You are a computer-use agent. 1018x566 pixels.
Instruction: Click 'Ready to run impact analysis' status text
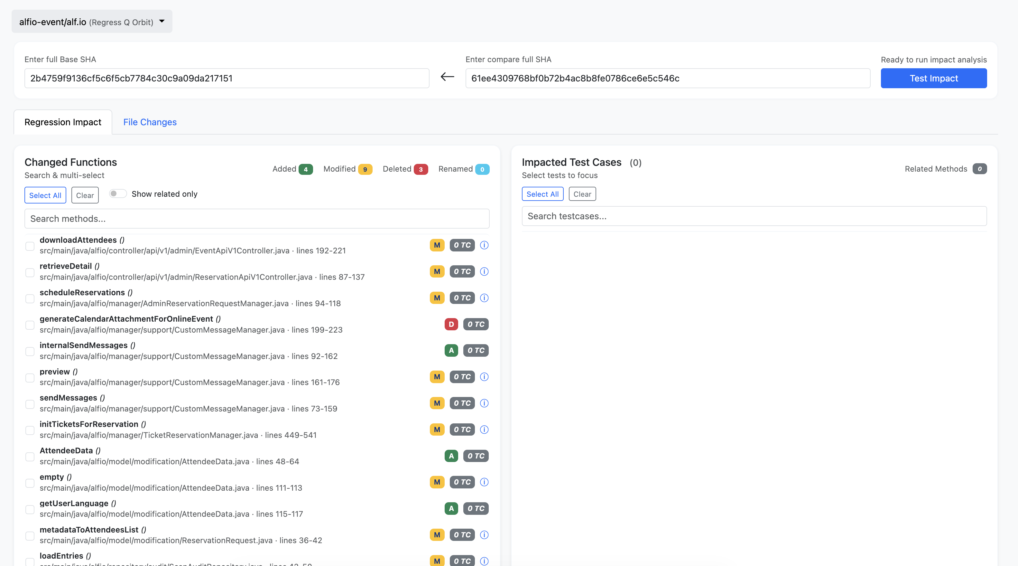coord(933,60)
